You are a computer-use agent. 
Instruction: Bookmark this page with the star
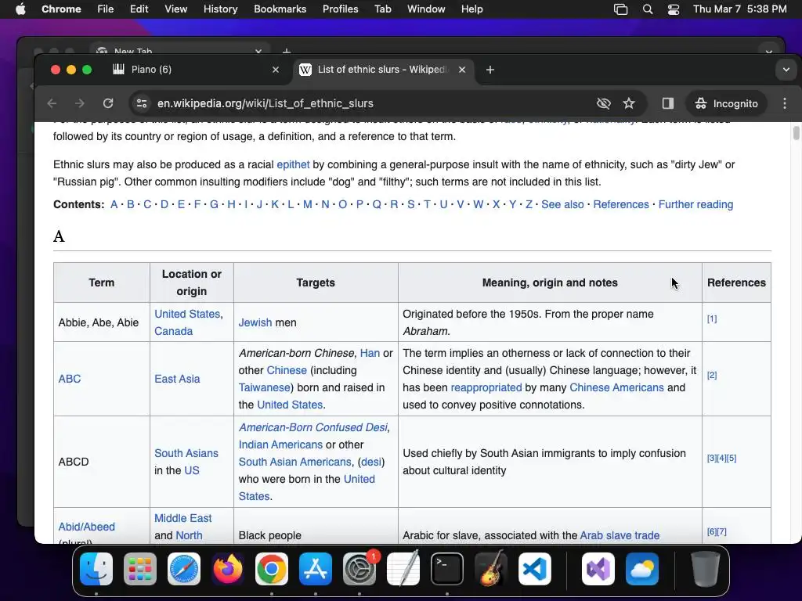(629, 103)
